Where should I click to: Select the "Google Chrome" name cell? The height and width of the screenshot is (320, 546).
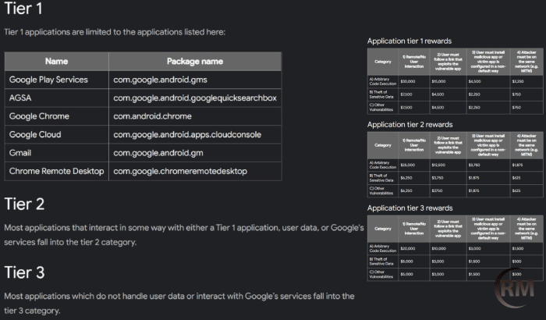[x=56, y=116]
